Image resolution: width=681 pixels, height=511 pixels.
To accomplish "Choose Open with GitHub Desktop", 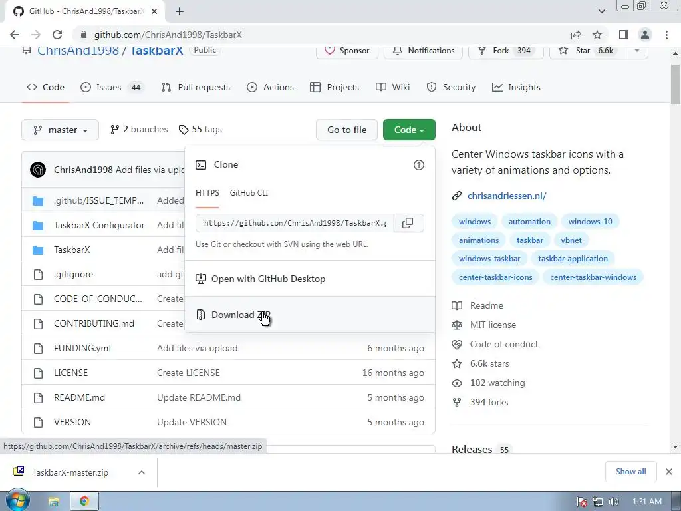I will (x=310, y=279).
